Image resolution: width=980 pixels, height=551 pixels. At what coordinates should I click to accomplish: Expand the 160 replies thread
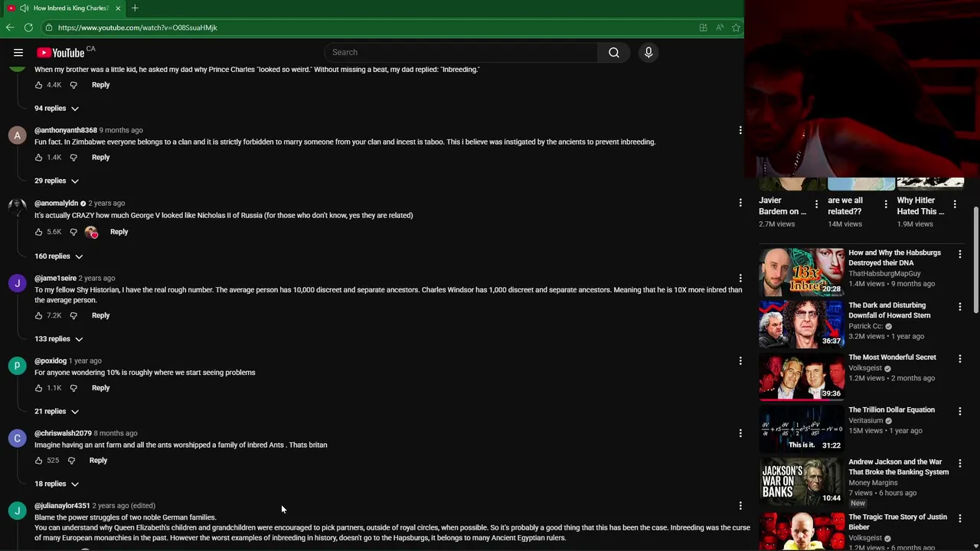pyautogui.click(x=58, y=256)
